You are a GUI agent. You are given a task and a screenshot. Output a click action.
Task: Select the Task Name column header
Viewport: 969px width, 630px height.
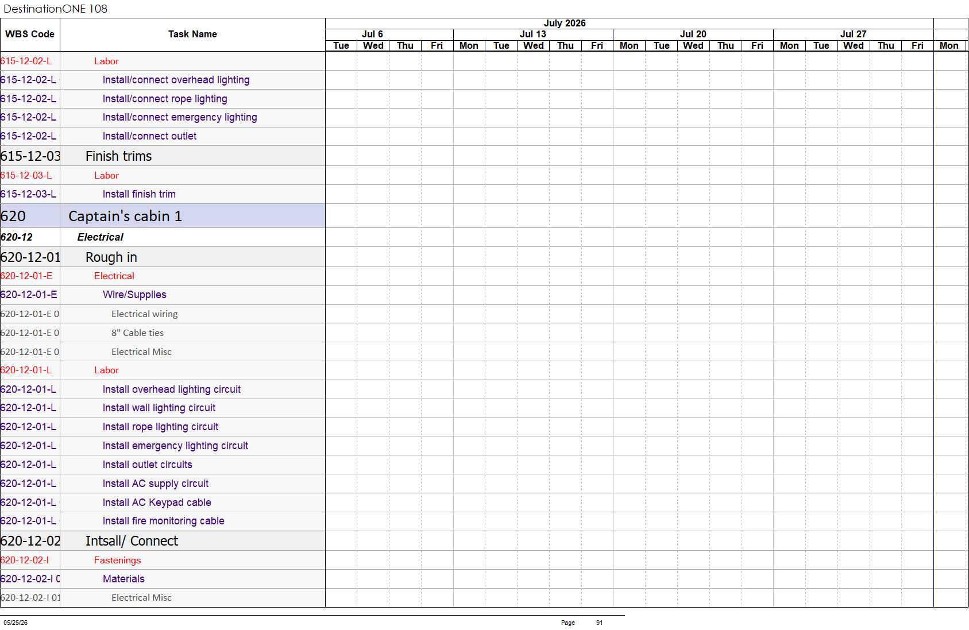pyautogui.click(x=192, y=34)
